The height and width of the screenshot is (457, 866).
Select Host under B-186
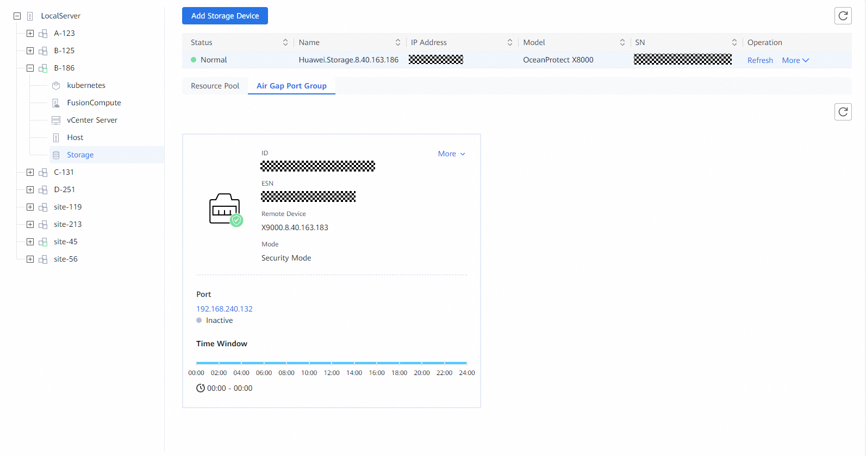click(75, 137)
